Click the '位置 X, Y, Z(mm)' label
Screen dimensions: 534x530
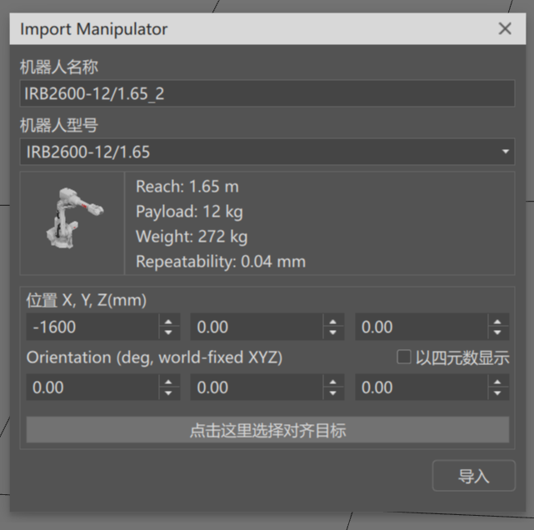[x=87, y=301]
